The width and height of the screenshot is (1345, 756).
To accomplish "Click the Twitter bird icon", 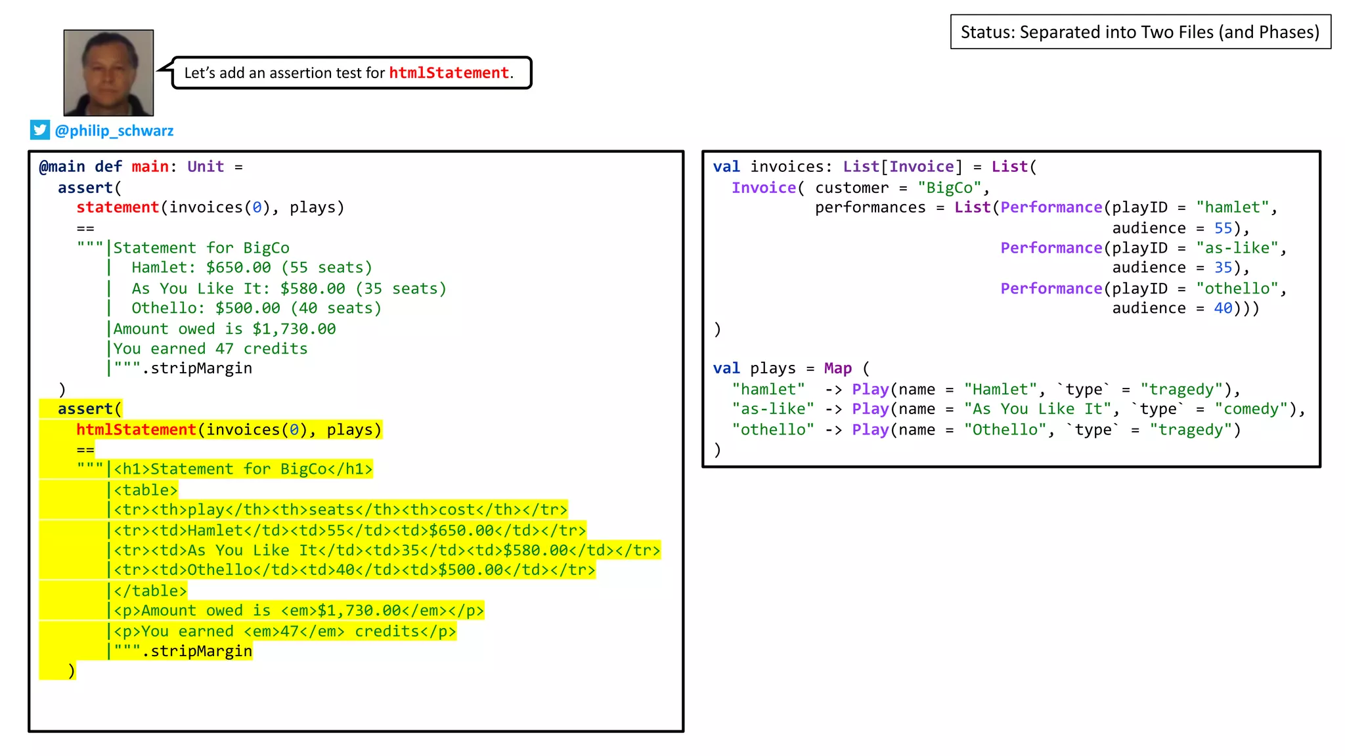I will coord(39,130).
